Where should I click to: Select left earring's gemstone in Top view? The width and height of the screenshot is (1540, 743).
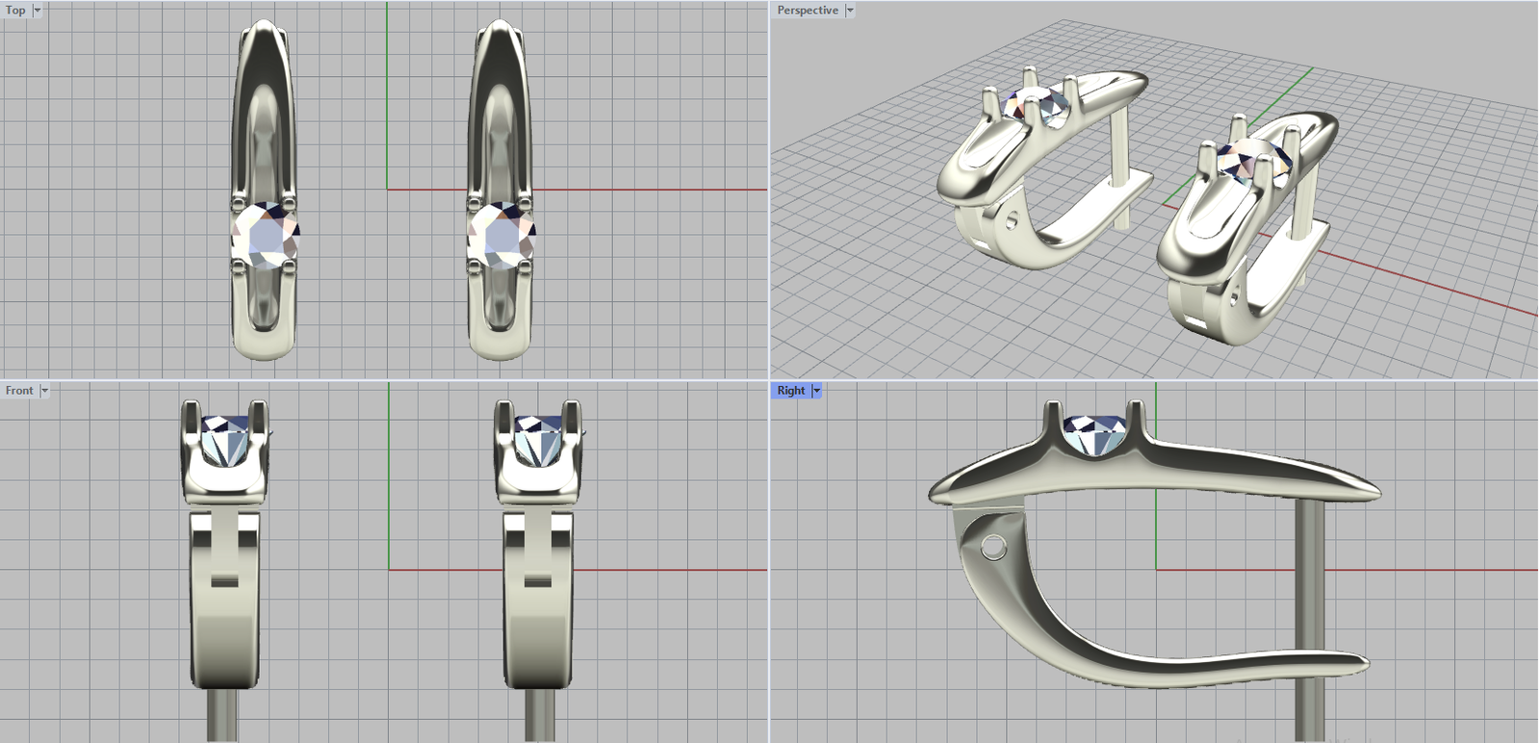tap(265, 237)
